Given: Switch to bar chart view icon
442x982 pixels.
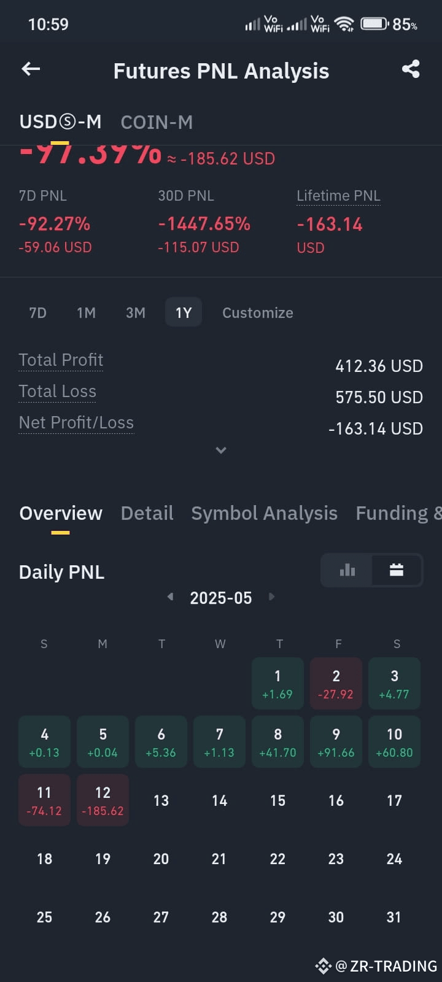Looking at the screenshot, I should pos(347,570).
